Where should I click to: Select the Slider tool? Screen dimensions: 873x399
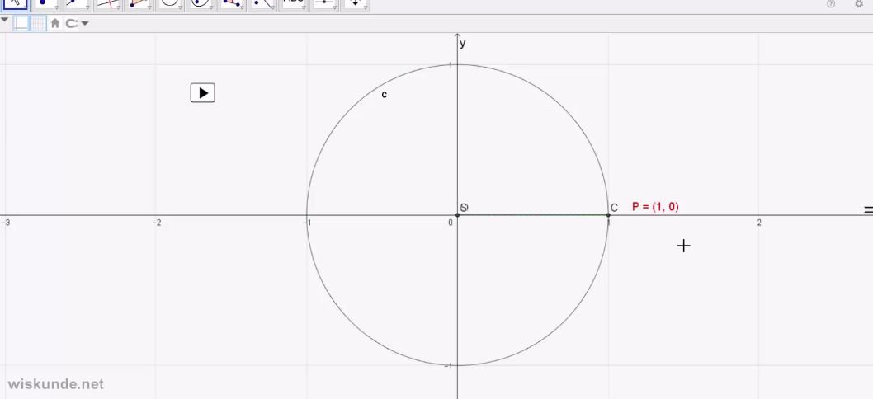pos(324,4)
